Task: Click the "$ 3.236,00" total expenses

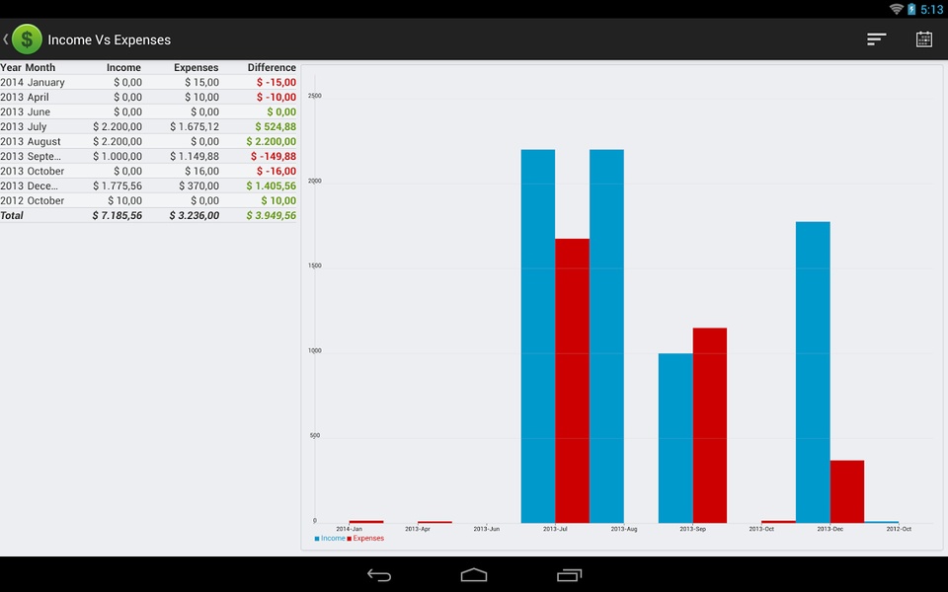Action: tap(195, 216)
